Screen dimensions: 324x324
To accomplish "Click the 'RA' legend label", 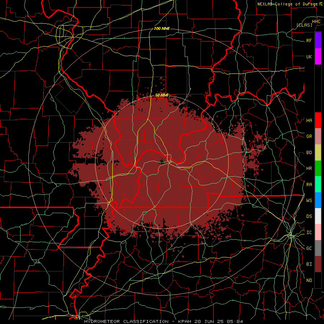I will tap(309, 185).
